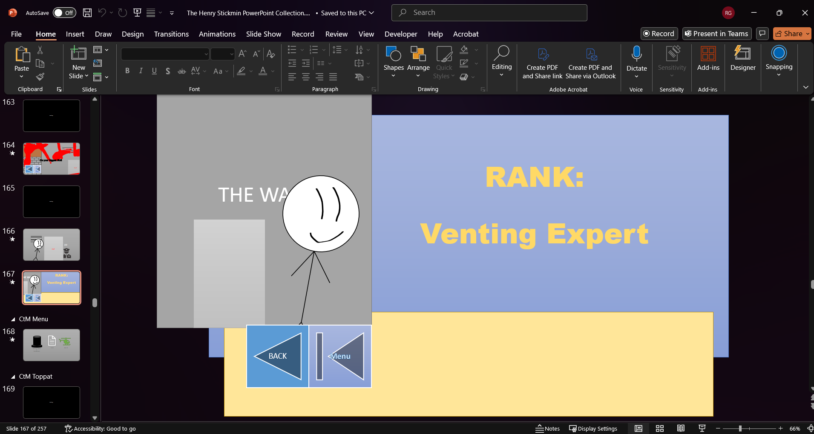Click the BACK arrow button on slide
The height and width of the screenshot is (434, 814).
pos(278,356)
